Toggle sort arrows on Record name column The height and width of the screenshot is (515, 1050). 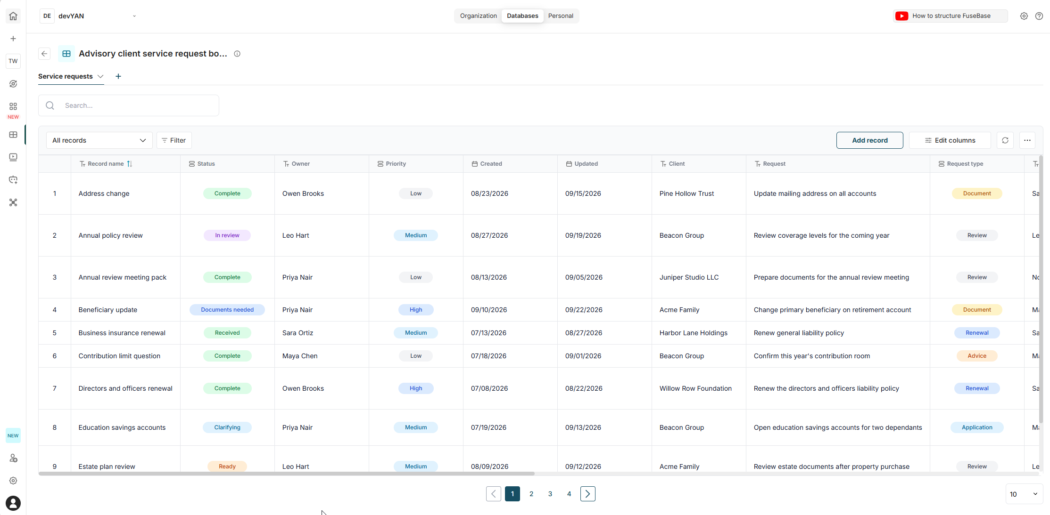click(130, 164)
